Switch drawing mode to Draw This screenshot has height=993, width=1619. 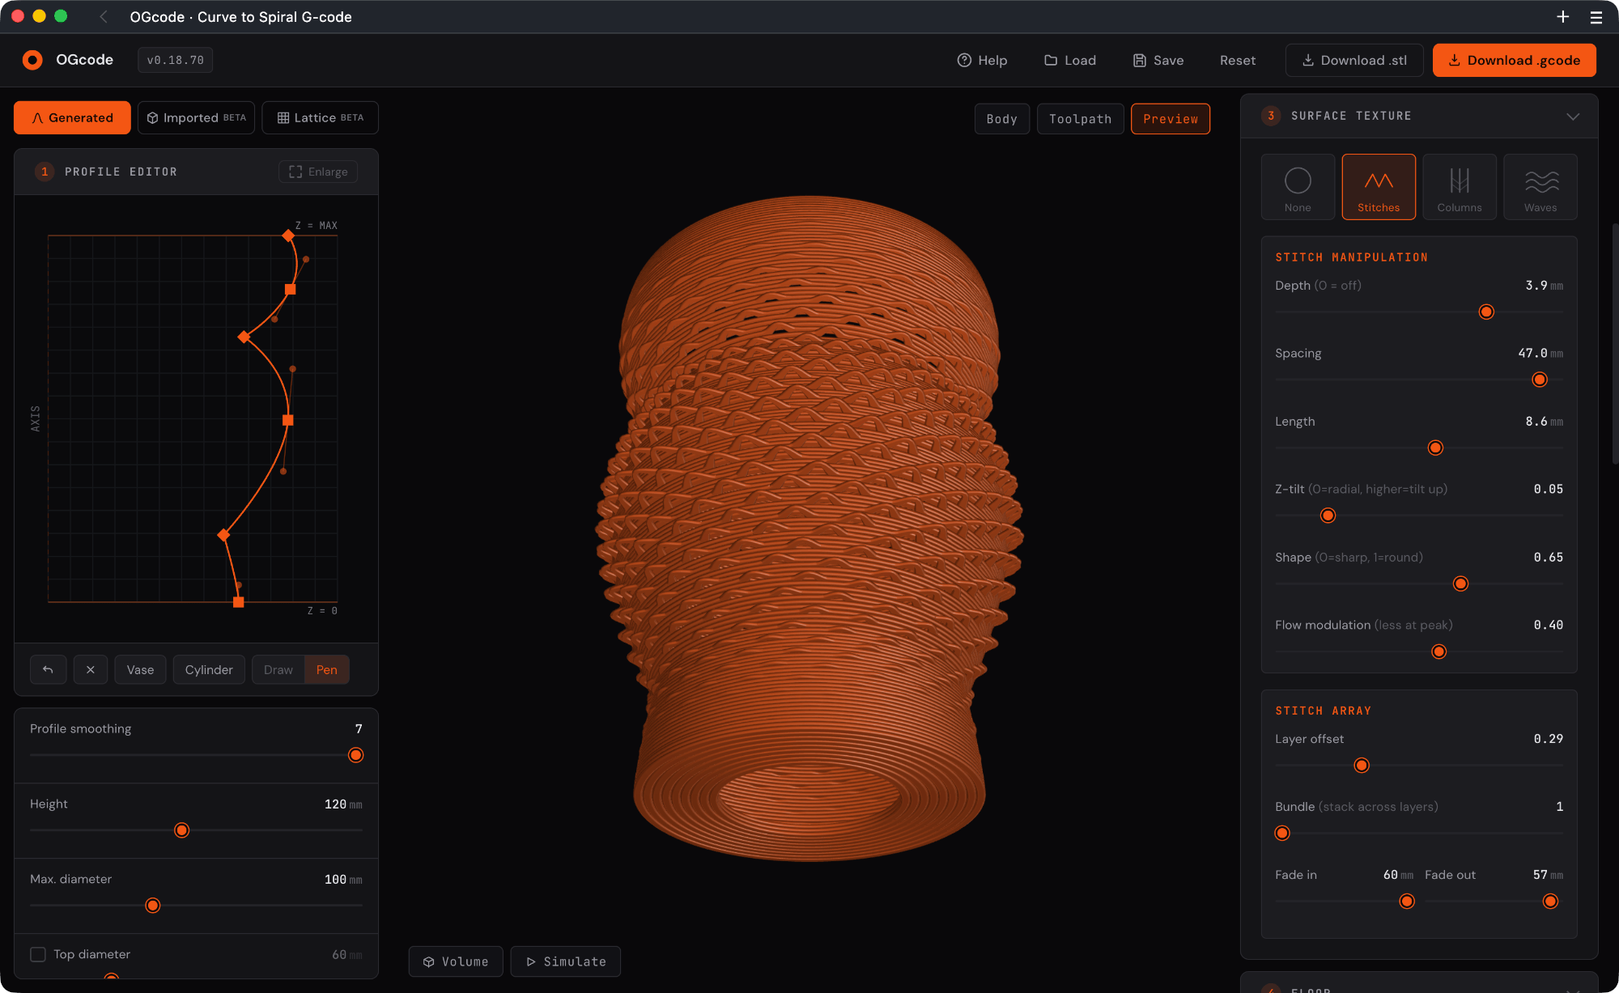click(278, 669)
